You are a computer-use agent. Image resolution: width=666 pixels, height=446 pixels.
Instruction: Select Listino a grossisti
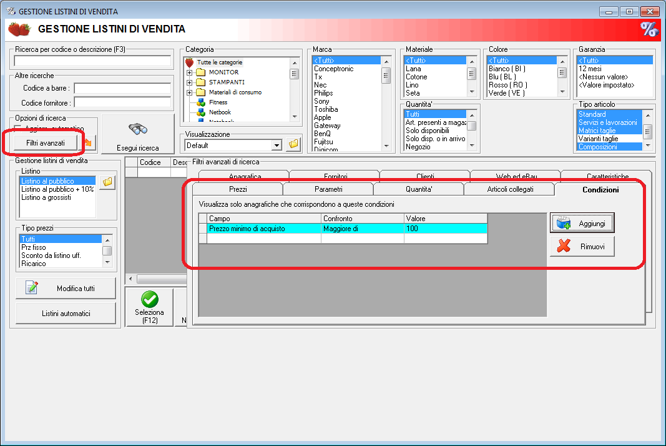(46, 197)
